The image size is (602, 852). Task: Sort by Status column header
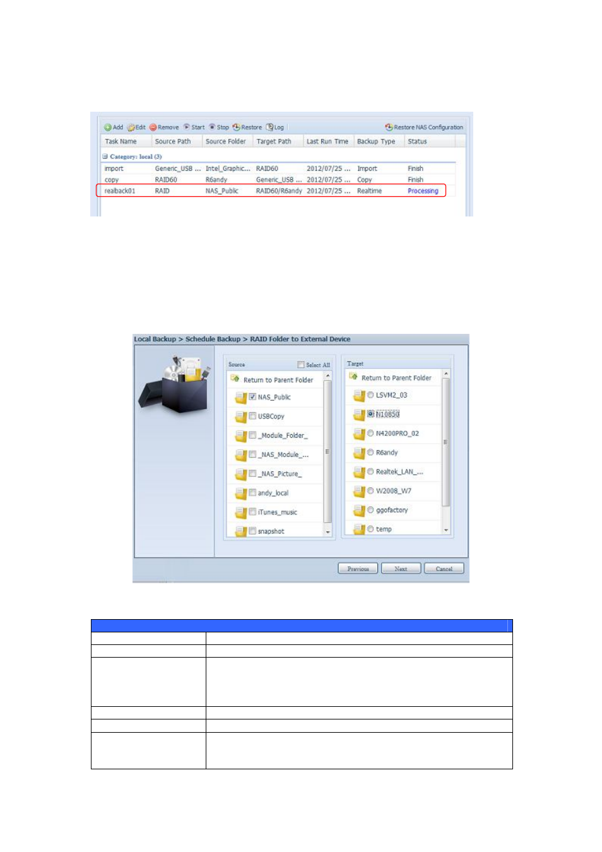pyautogui.click(x=429, y=141)
